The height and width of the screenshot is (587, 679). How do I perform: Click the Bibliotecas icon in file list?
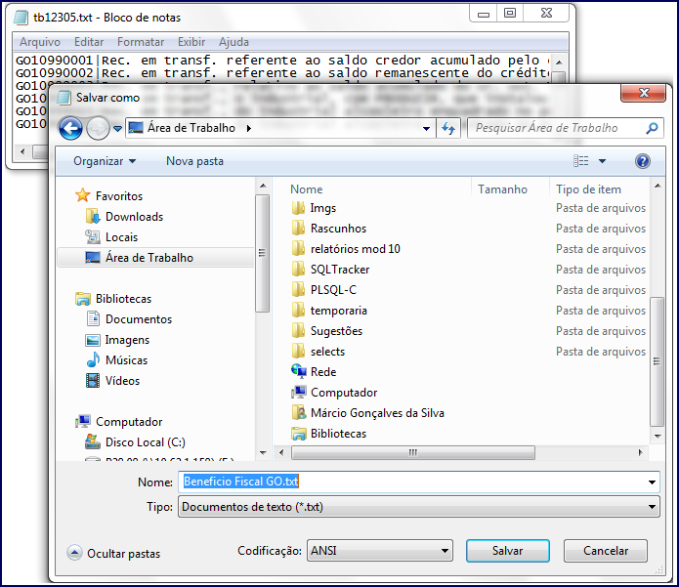(x=299, y=434)
